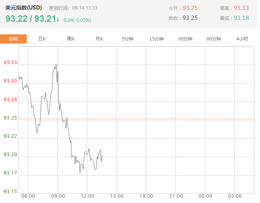260x203 pixels.
Task: Click the 21:00 time axis label
Action: click(176, 196)
